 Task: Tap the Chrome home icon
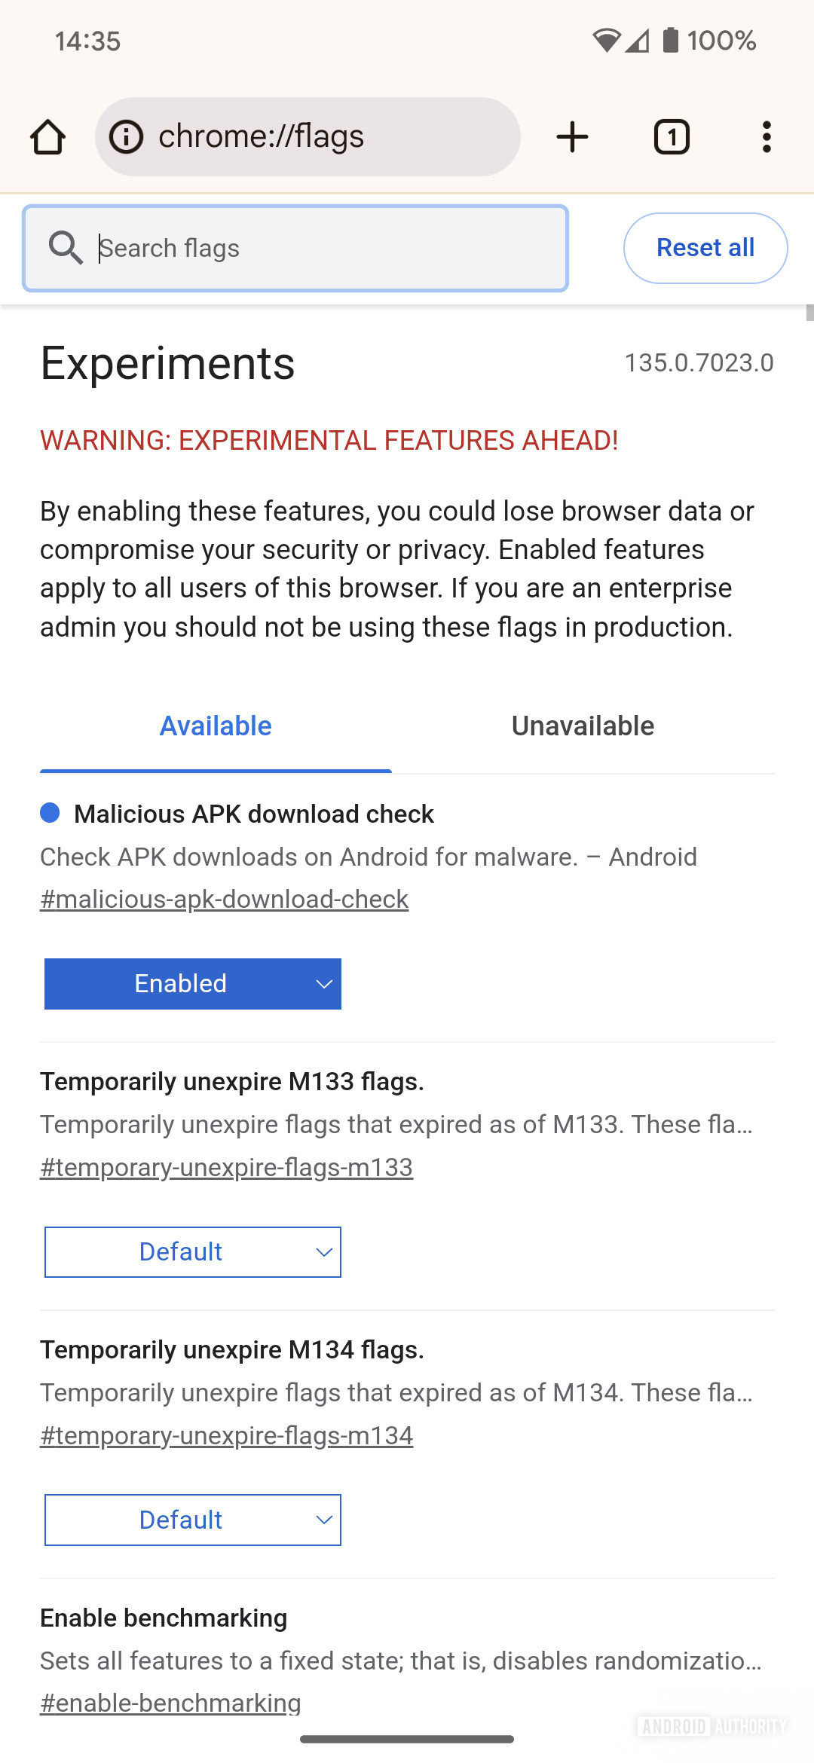click(47, 137)
